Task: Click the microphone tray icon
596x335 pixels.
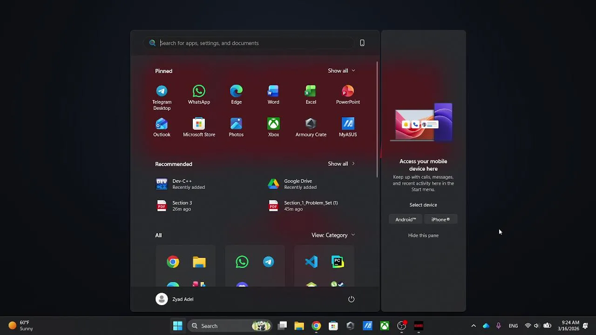Action: pyautogui.click(x=499, y=326)
